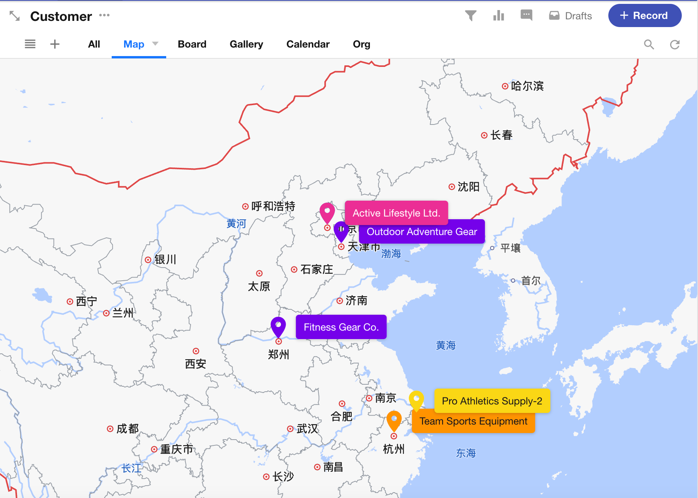
Task: Open the view list hamburger icon
Action: pos(30,44)
